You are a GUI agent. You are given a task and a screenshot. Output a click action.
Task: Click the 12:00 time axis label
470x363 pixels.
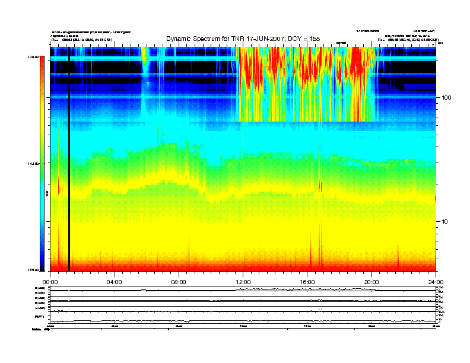[x=243, y=282]
